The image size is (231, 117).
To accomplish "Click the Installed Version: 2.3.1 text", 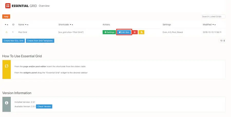I will (25, 102).
